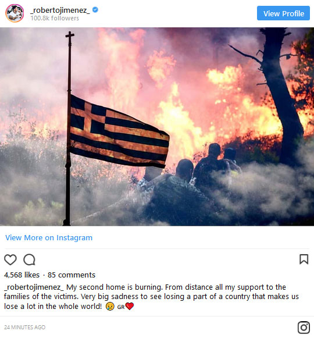Image resolution: width=314 pixels, height=338 pixels.
Task: Click _robertojimenez_ username in the caption
Action: tap(34, 287)
